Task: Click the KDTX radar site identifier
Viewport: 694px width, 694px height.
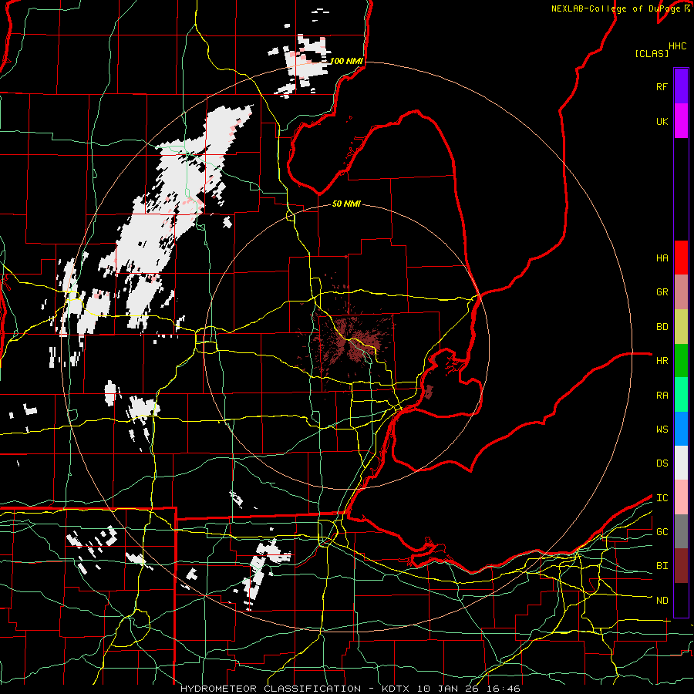Action: [396, 689]
